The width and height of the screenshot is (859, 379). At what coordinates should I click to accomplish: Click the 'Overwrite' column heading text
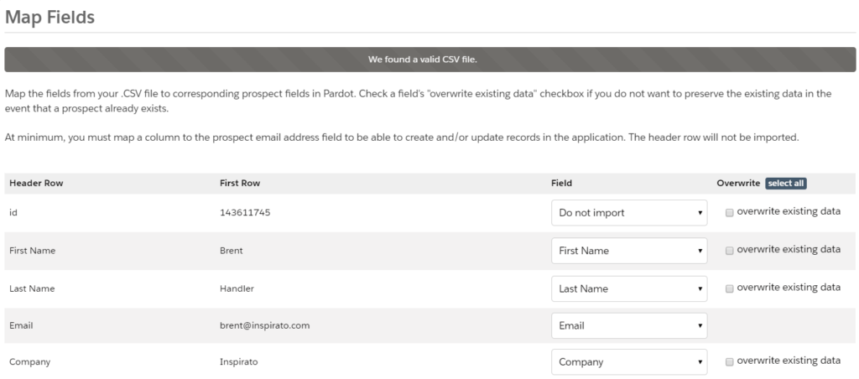[x=738, y=184]
